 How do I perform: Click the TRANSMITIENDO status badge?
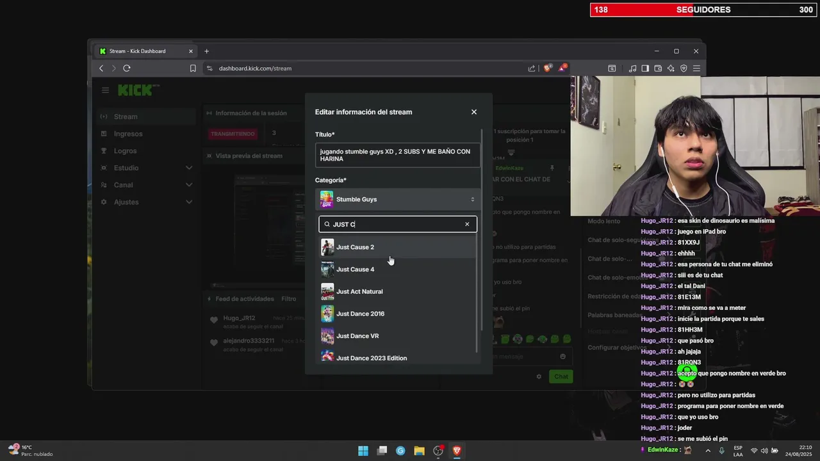coord(233,134)
